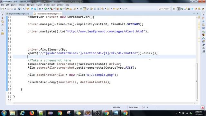Switch to the Debug perspective icon

(x=182, y=9)
